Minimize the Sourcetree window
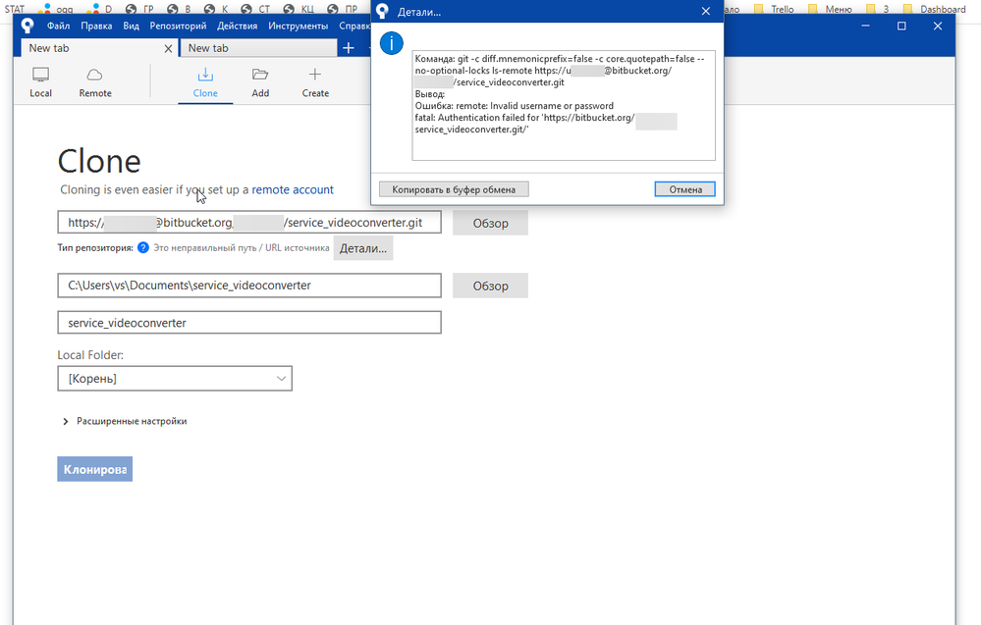The width and height of the screenshot is (981, 625). pyautogui.click(x=866, y=26)
